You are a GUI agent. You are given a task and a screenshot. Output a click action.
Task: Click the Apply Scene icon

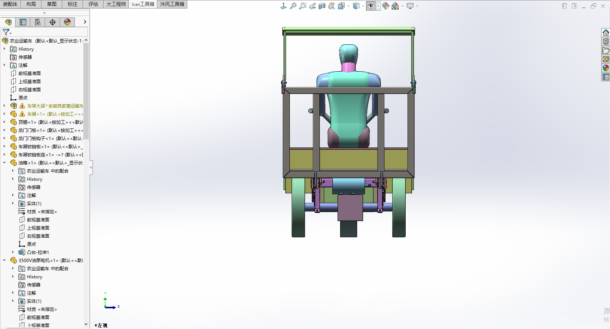coord(395,6)
